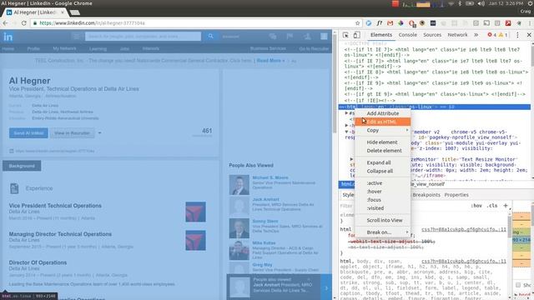Open the Properties sidebar tab
This screenshot has width=534, height=300.
[456, 195]
